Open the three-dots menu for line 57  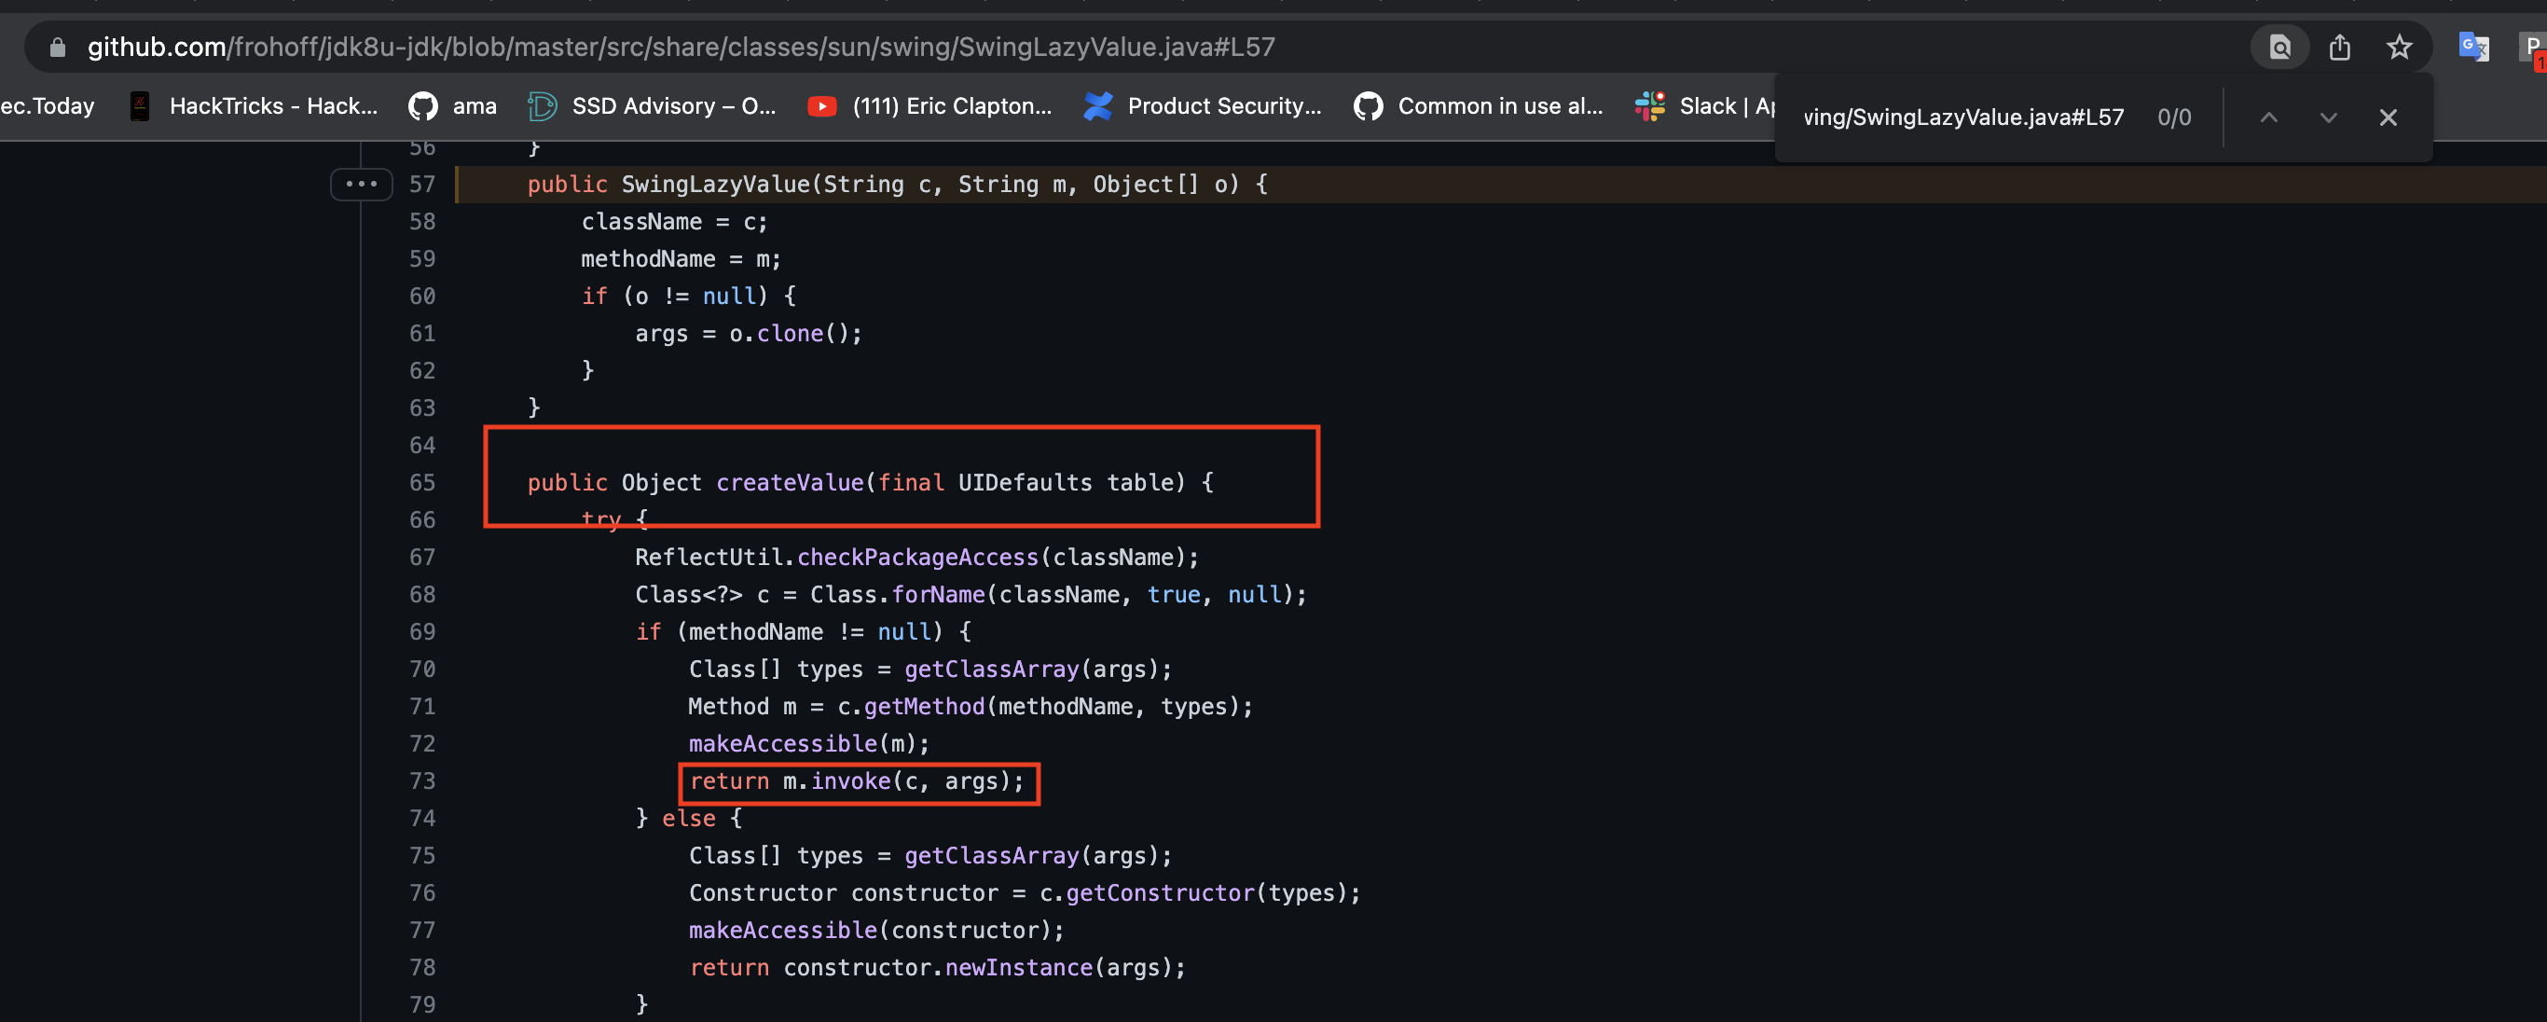(361, 184)
